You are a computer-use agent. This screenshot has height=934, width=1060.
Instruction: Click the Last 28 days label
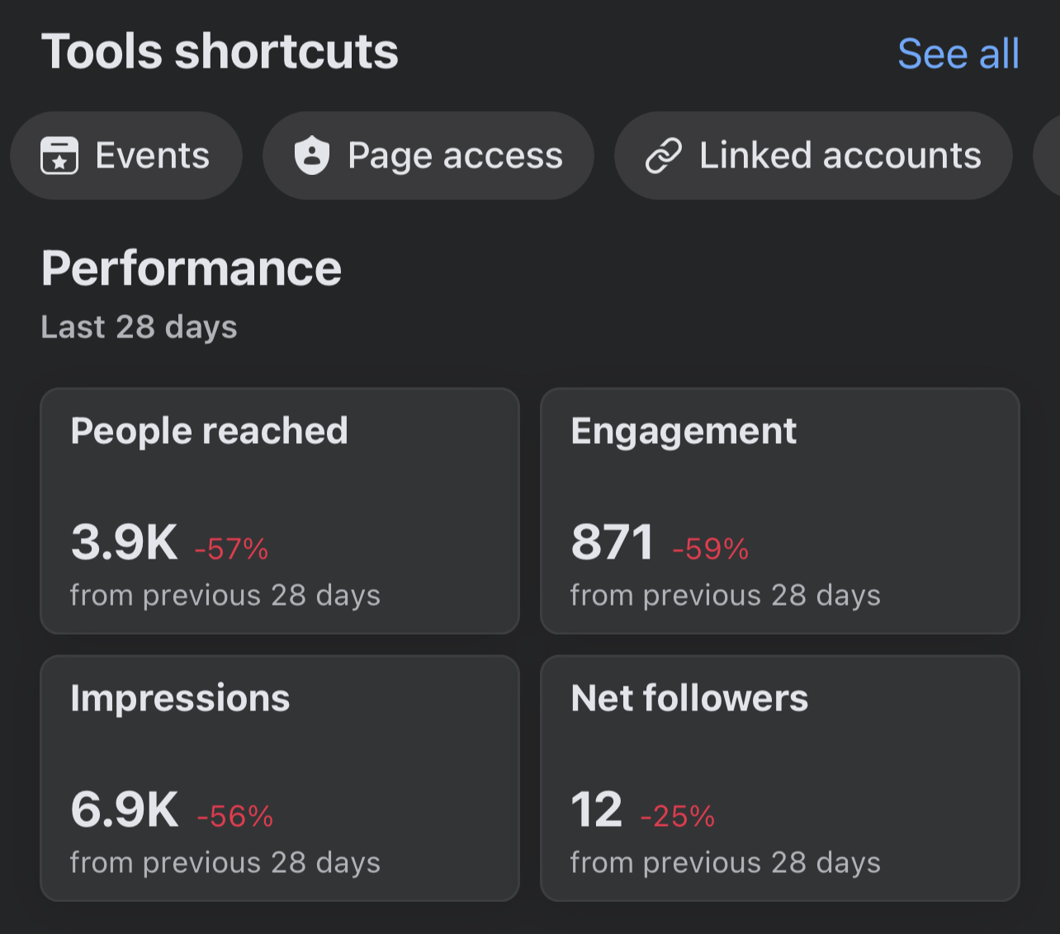139,328
